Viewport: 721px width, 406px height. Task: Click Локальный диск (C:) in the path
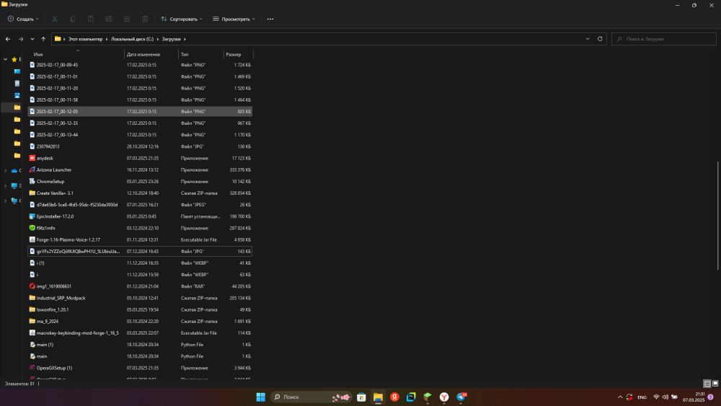point(133,39)
